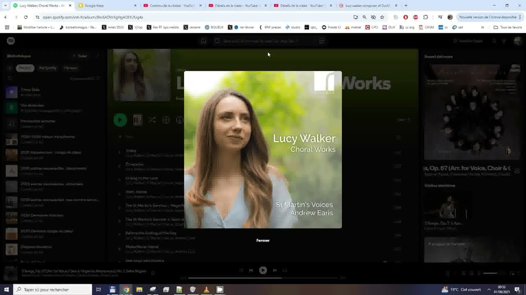Screen dimensions: 526x295
Task: Open VLC media player from the taskbar
Action: point(206,290)
